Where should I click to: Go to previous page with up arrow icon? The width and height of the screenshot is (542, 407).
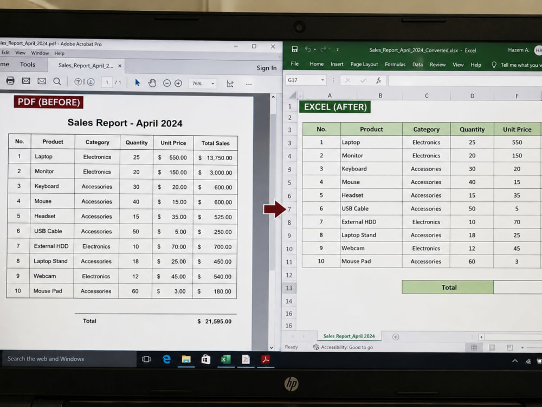[x=78, y=82]
